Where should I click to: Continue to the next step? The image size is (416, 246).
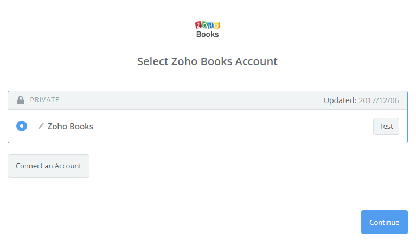[384, 222]
